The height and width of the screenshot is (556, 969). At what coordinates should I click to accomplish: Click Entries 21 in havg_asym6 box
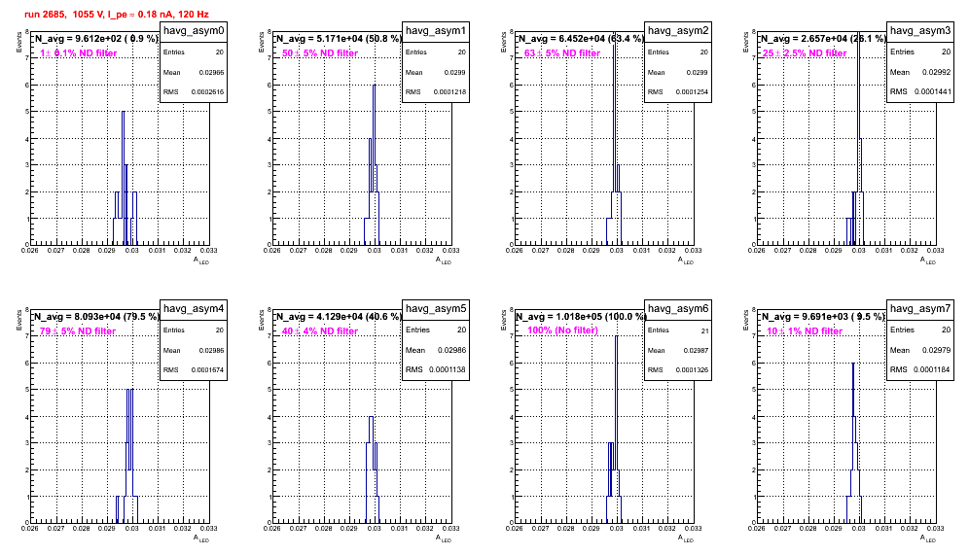tap(678, 330)
